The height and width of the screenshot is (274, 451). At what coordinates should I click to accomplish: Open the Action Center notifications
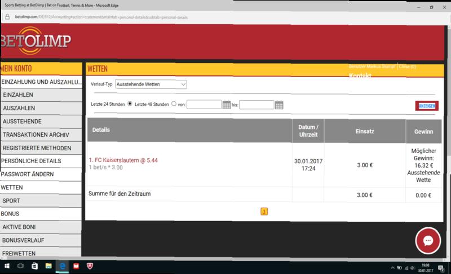[x=441, y=268]
